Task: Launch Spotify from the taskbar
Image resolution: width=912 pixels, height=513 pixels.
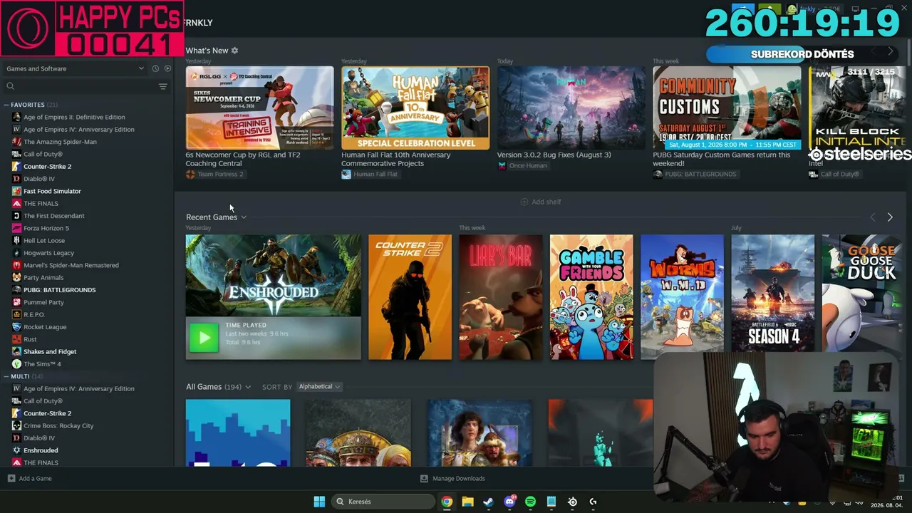Action: (x=530, y=502)
